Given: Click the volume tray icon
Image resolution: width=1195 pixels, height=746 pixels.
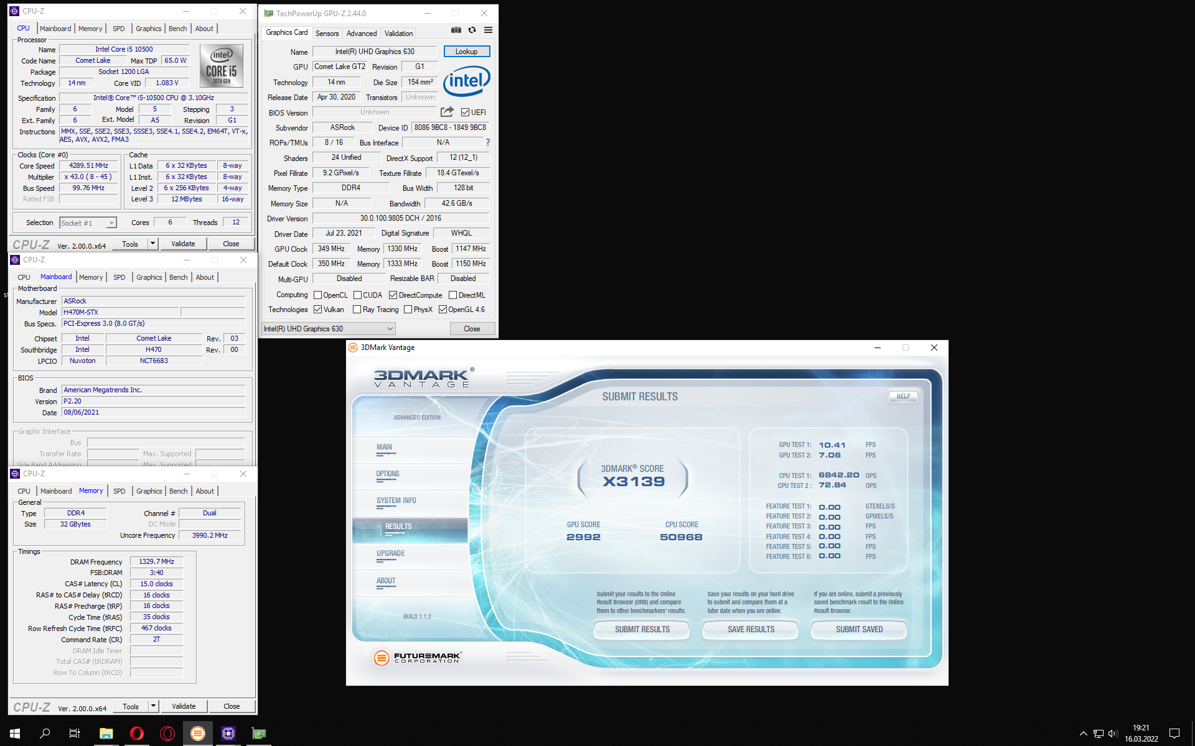Looking at the screenshot, I should pyautogui.click(x=1113, y=734).
